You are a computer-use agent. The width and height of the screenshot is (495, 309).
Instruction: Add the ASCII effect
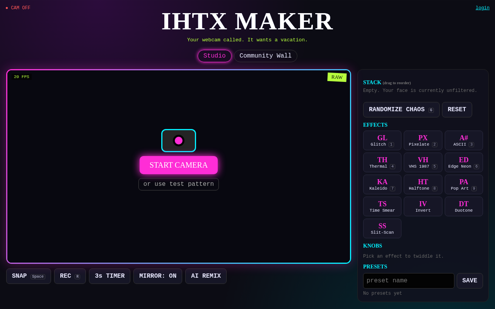click(464, 140)
